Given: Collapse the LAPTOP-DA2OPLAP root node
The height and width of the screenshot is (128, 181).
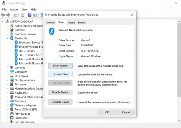Looking at the screenshot, I should [x=3, y=22].
